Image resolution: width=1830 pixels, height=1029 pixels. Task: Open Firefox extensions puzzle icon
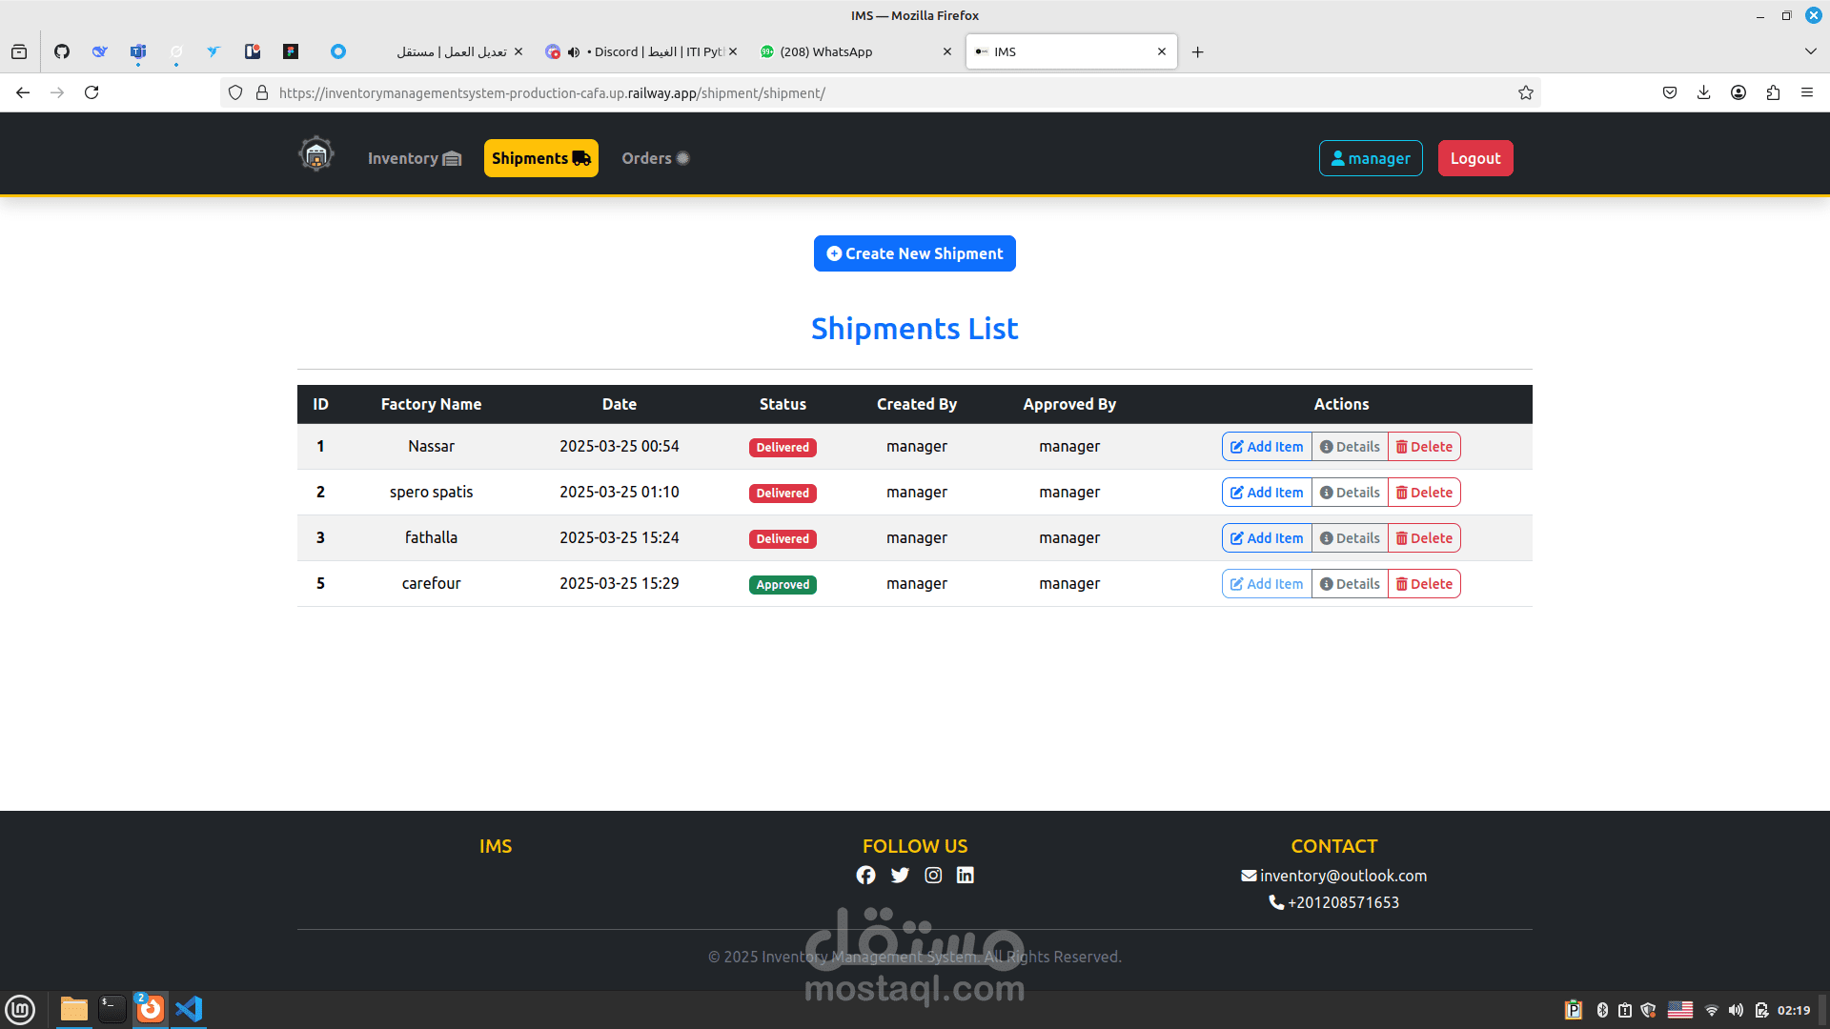[x=1773, y=92]
